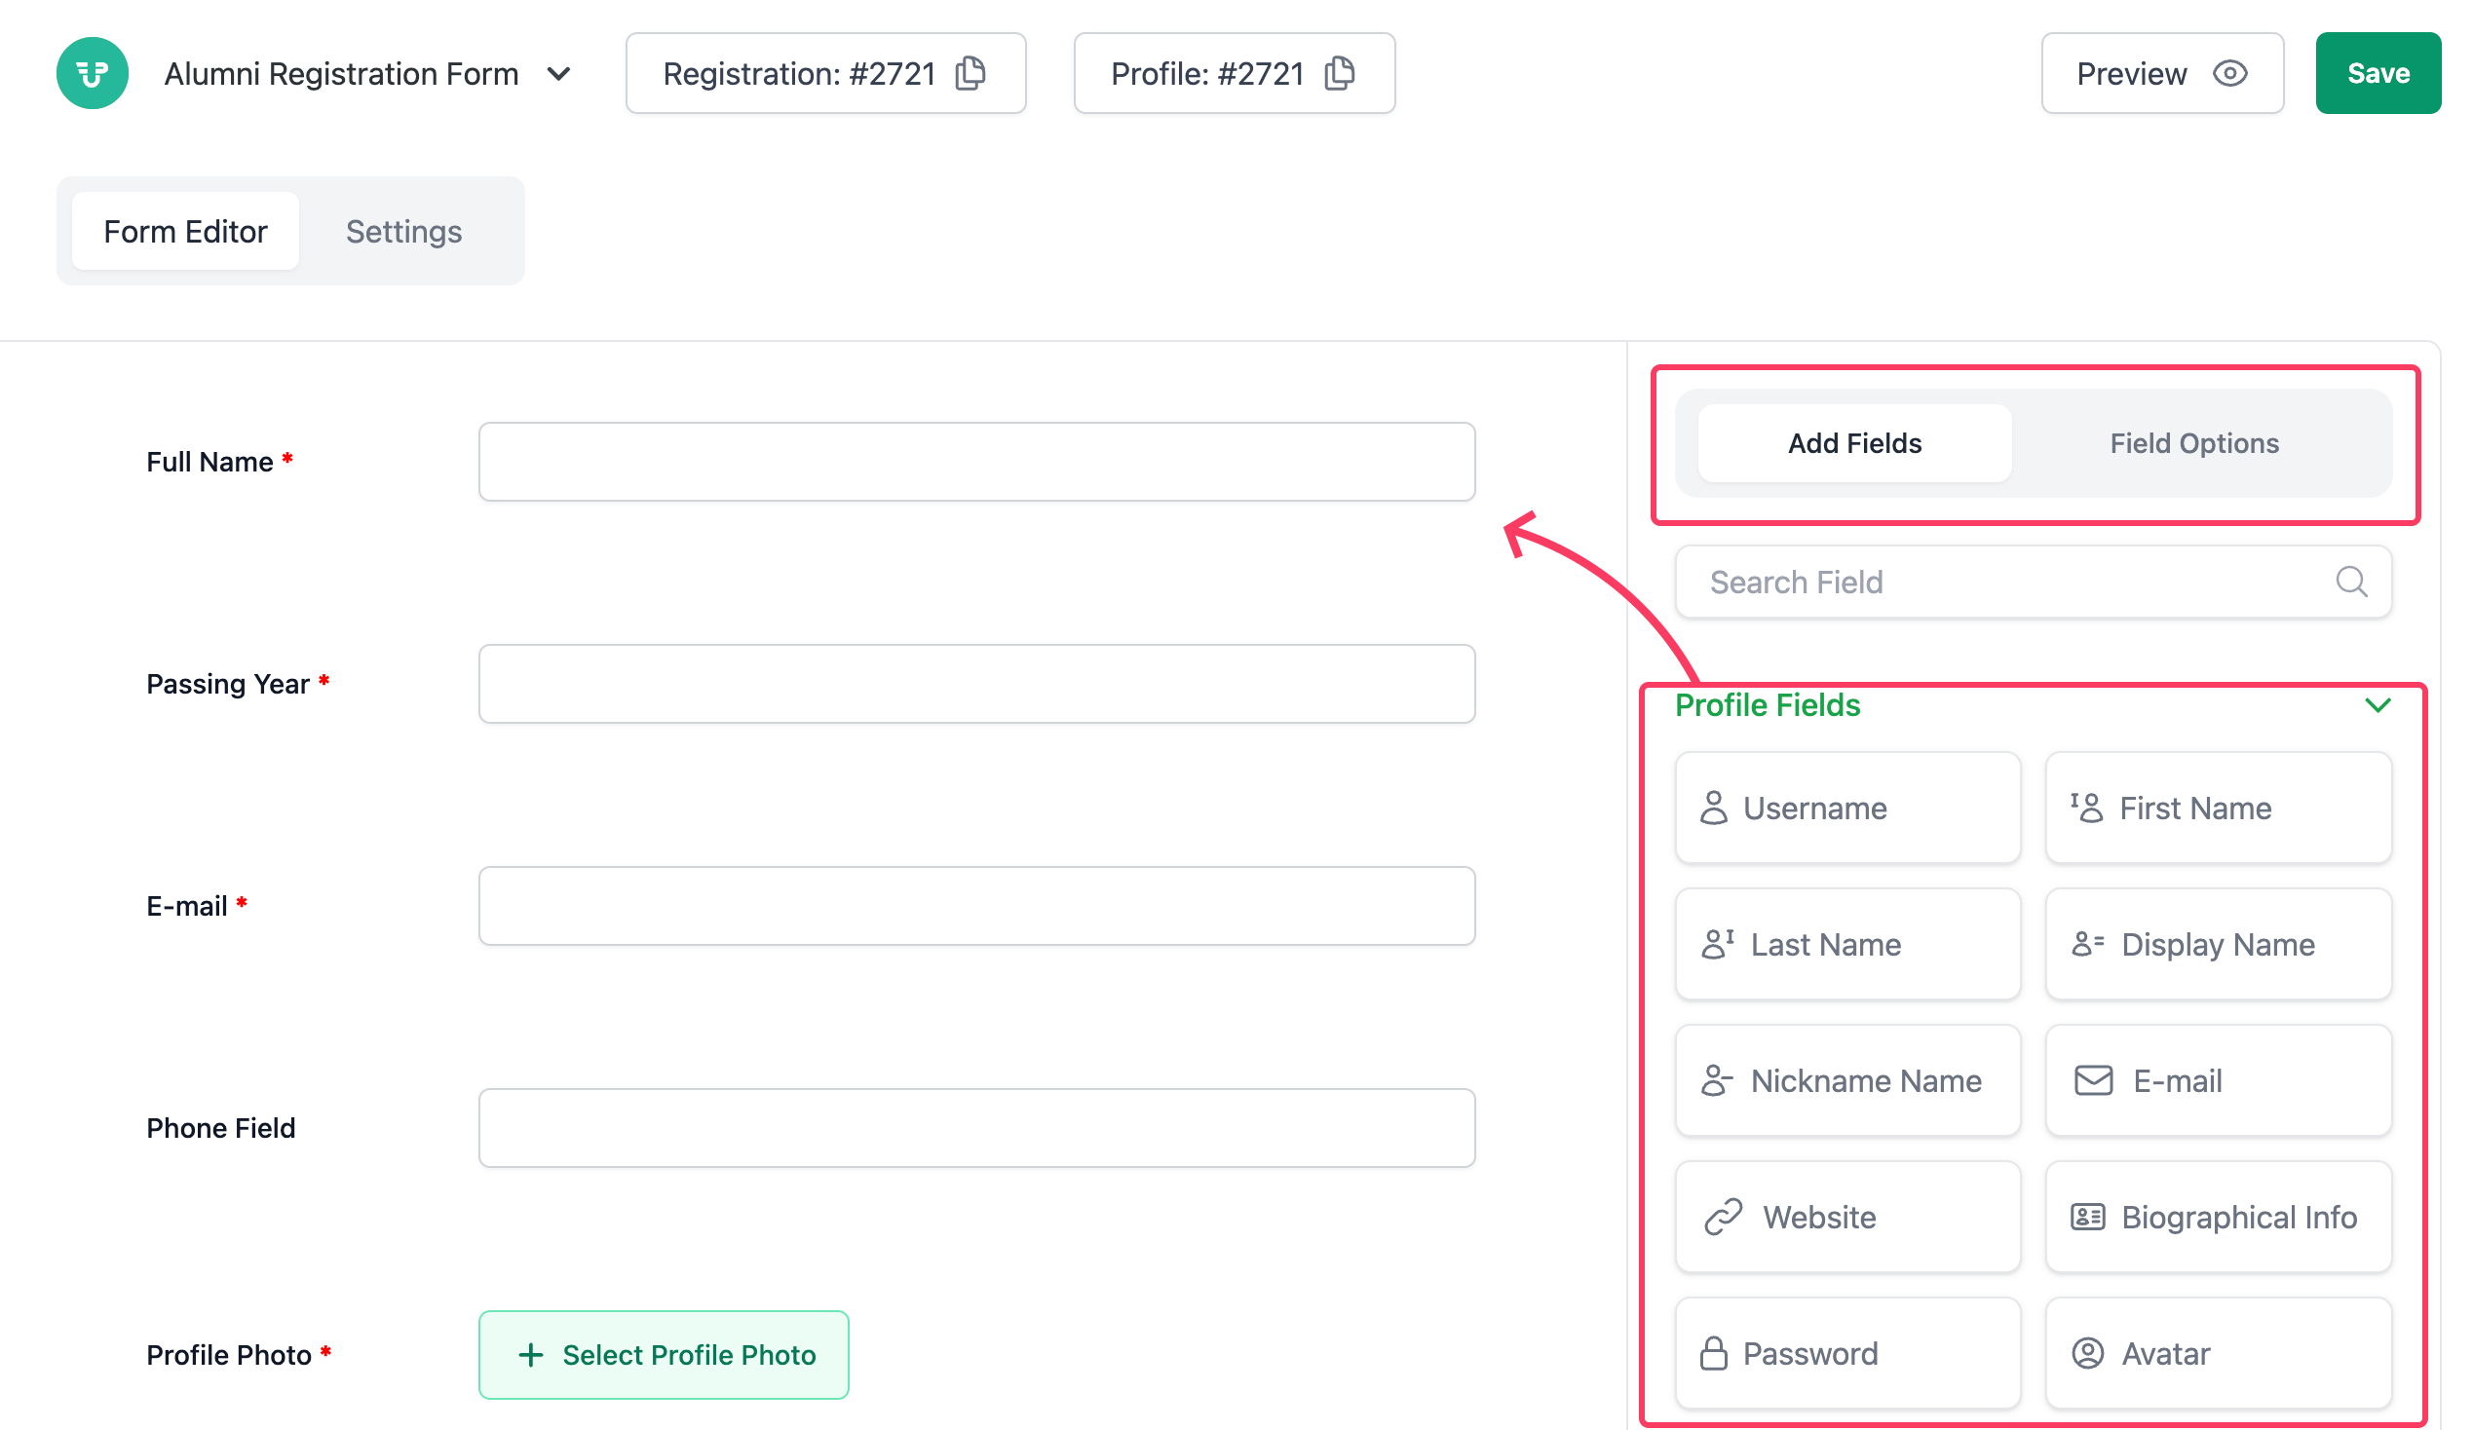Click the copy icon beside Profile #2721
The width and height of the screenshot is (2473, 1430).
(x=1340, y=74)
